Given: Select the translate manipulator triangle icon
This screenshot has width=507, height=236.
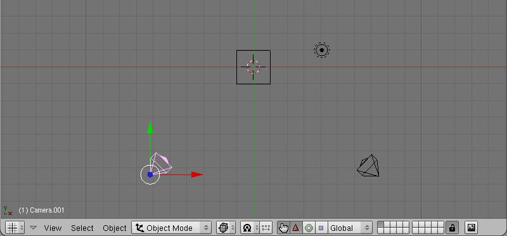Looking at the screenshot, I should [296, 228].
